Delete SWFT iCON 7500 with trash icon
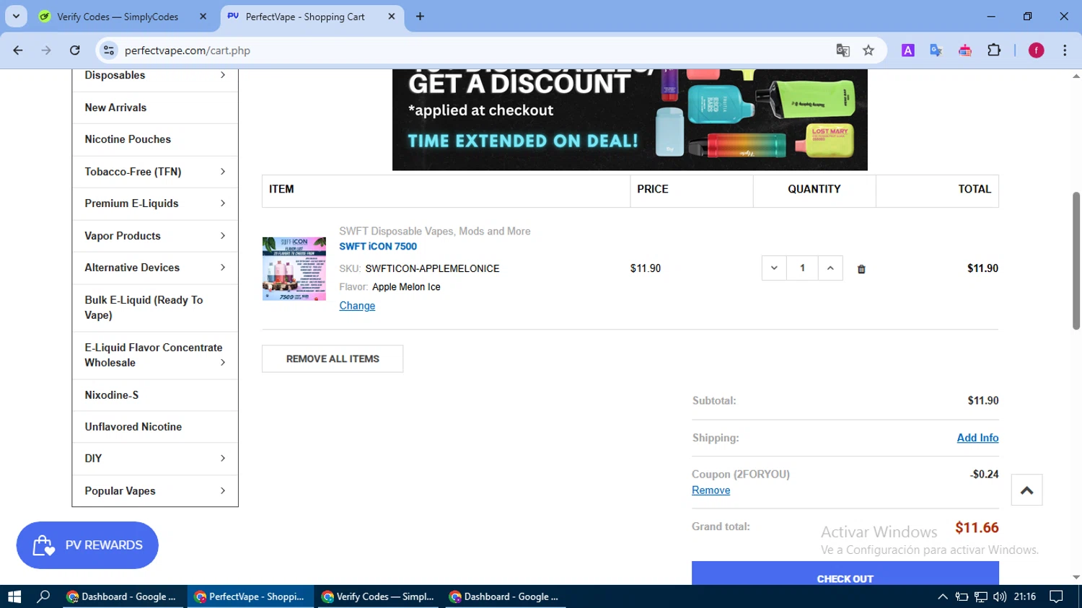Image resolution: width=1082 pixels, height=608 pixels. (x=861, y=269)
